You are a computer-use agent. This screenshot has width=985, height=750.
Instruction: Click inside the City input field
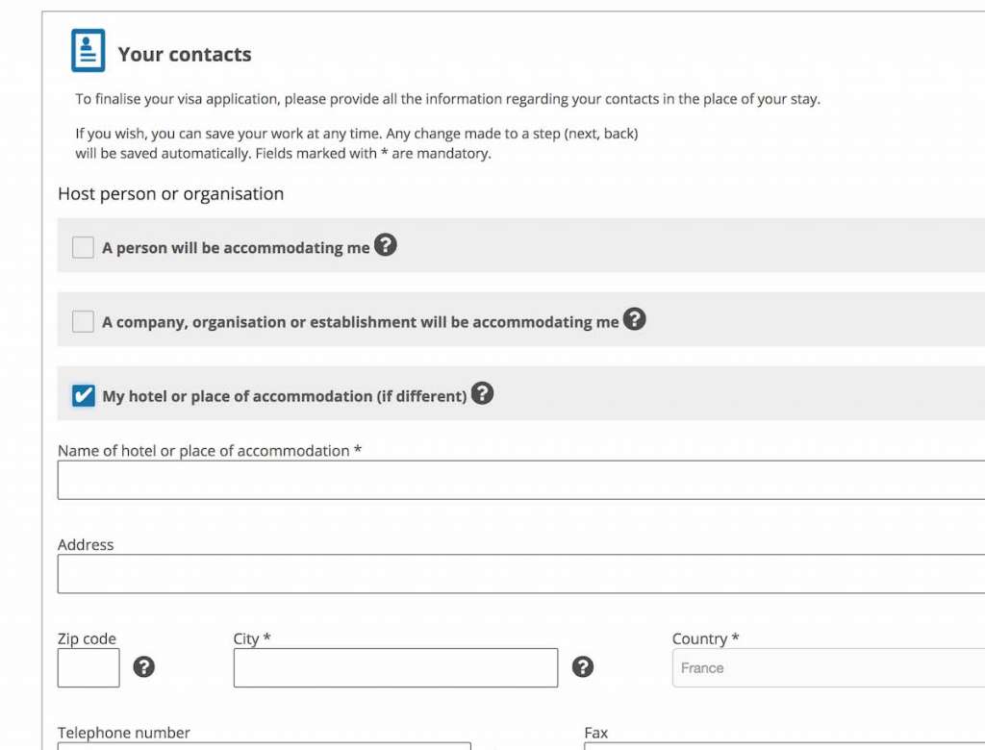[x=395, y=668]
